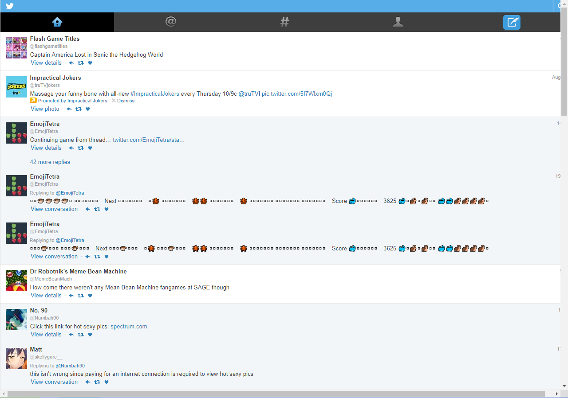This screenshot has width=568, height=398.
Task: Expand 42 more replies
Action: pos(50,162)
